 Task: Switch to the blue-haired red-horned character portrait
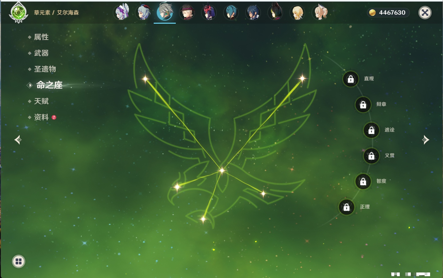143,13
